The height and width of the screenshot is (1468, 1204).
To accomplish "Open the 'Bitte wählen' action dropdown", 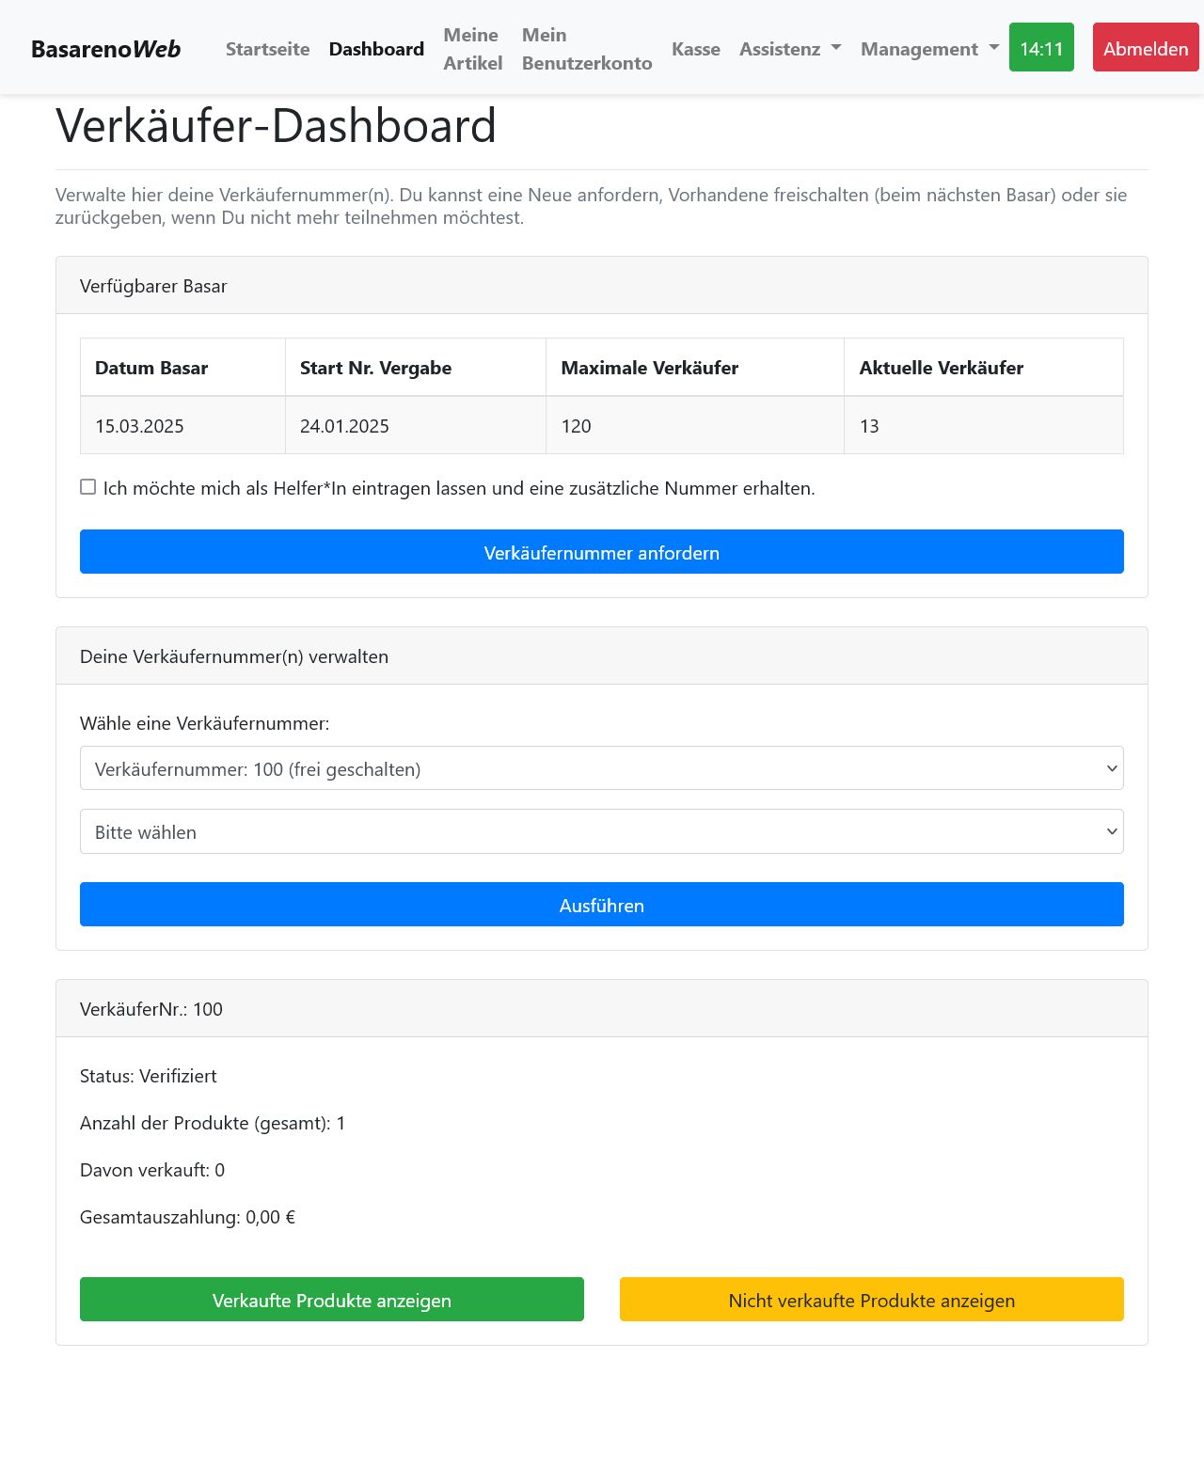I will [x=601, y=831].
